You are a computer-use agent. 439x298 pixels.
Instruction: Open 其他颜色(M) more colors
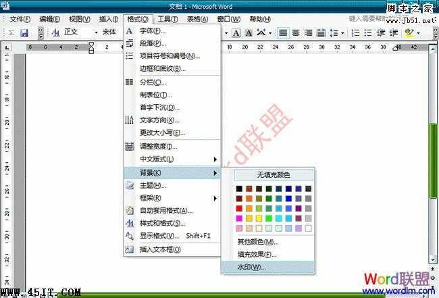pos(268,242)
